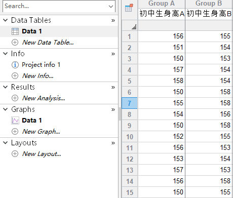Screen dimensions: 233x198
Task: Select row header 7
Action: point(130,103)
